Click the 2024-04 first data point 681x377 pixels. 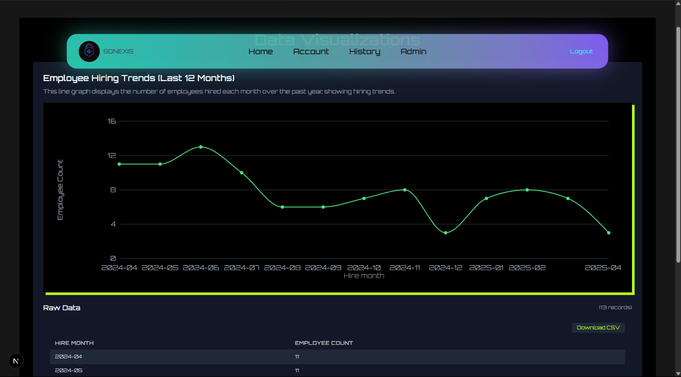120,164
